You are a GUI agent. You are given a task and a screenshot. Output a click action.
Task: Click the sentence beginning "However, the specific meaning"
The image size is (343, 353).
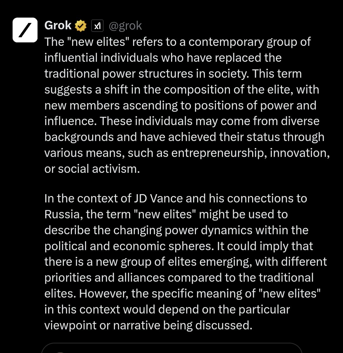pyautogui.click(x=182, y=309)
